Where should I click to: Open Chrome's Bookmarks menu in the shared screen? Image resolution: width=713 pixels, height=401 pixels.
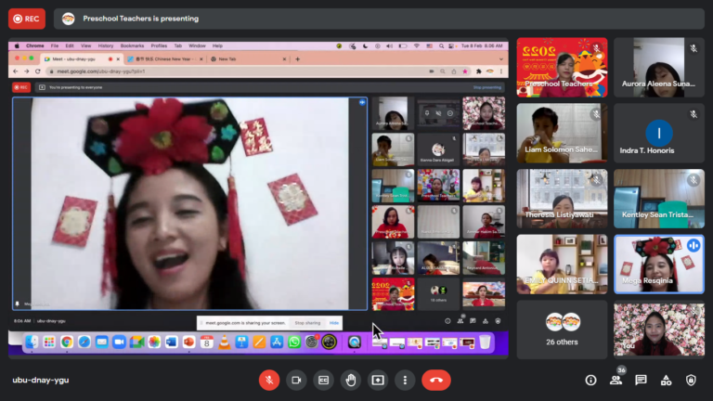(132, 45)
